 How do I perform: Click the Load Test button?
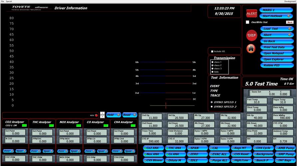pyautogui.click(x=277, y=29)
